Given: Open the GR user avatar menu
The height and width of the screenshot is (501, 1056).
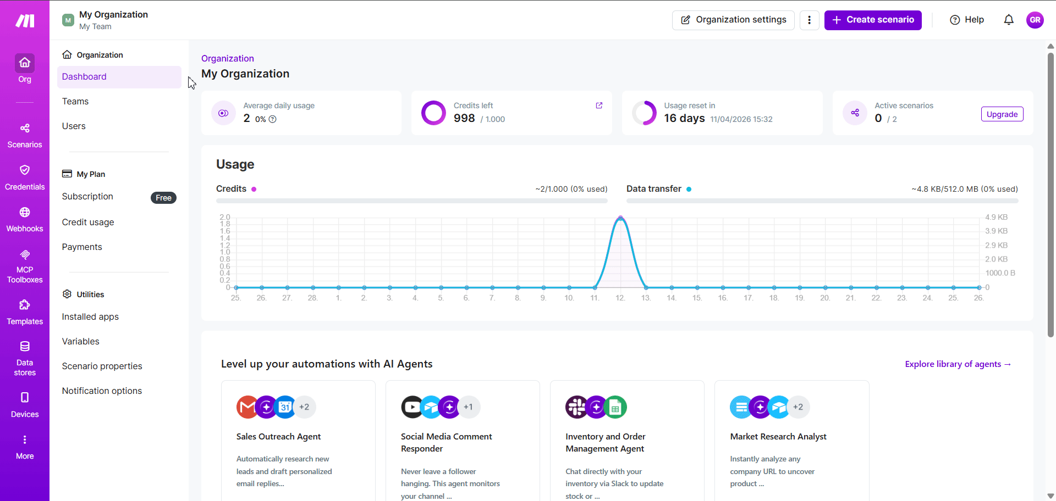Looking at the screenshot, I should pyautogui.click(x=1035, y=20).
